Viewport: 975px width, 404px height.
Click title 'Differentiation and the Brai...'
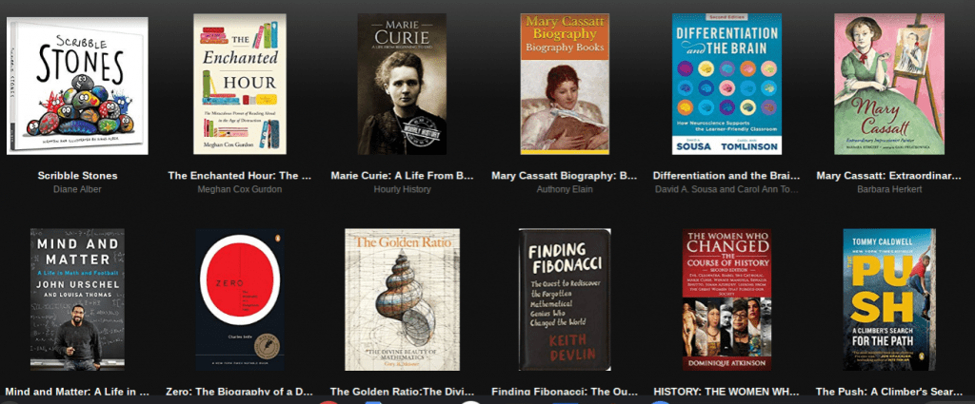pyautogui.click(x=726, y=176)
